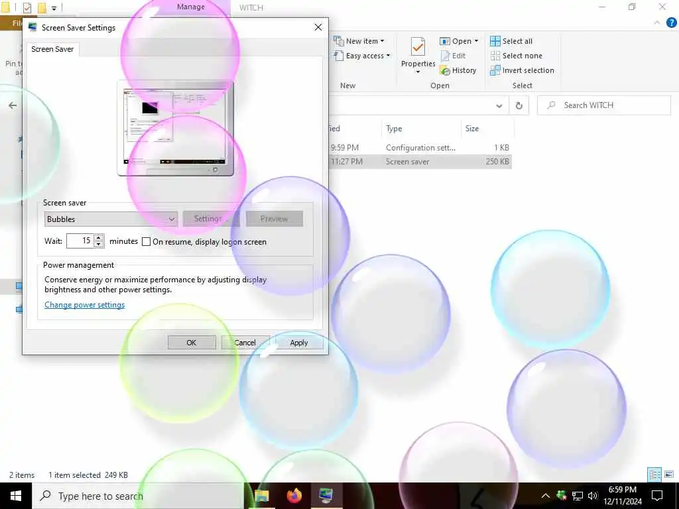Image resolution: width=679 pixels, height=509 pixels.
Task: Click Select all in the ribbon
Action: pyautogui.click(x=511, y=41)
